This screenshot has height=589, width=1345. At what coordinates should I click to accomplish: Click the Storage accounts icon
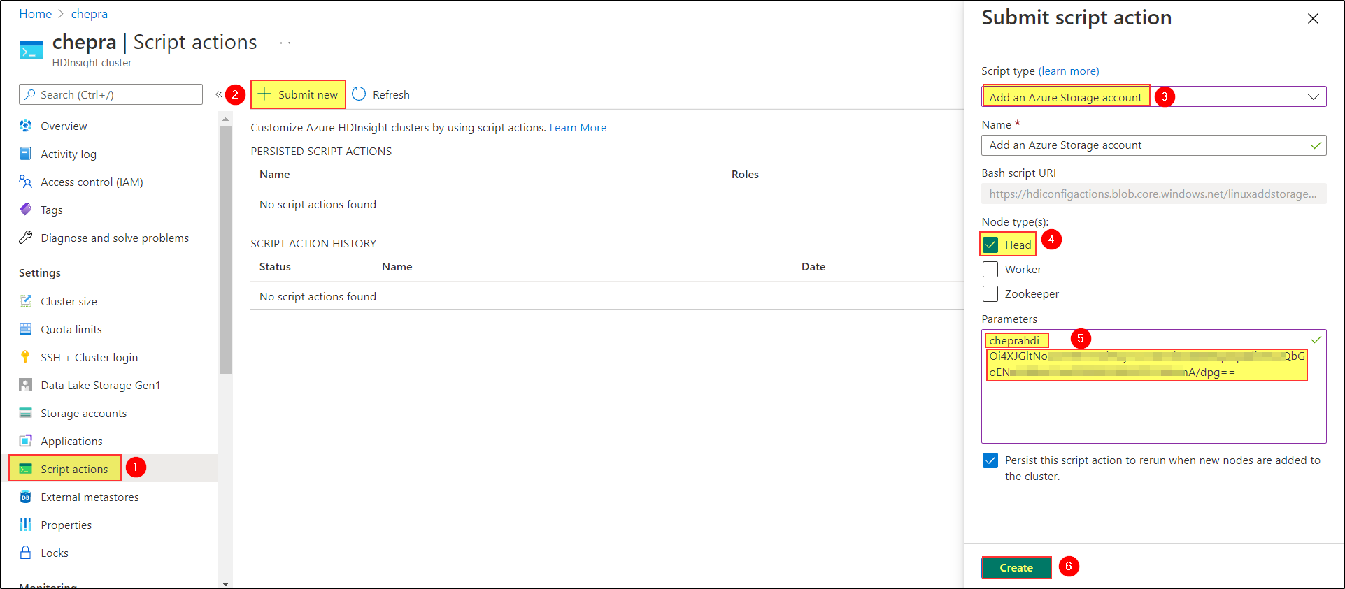26,413
